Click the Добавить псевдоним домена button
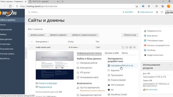 click(84, 35)
